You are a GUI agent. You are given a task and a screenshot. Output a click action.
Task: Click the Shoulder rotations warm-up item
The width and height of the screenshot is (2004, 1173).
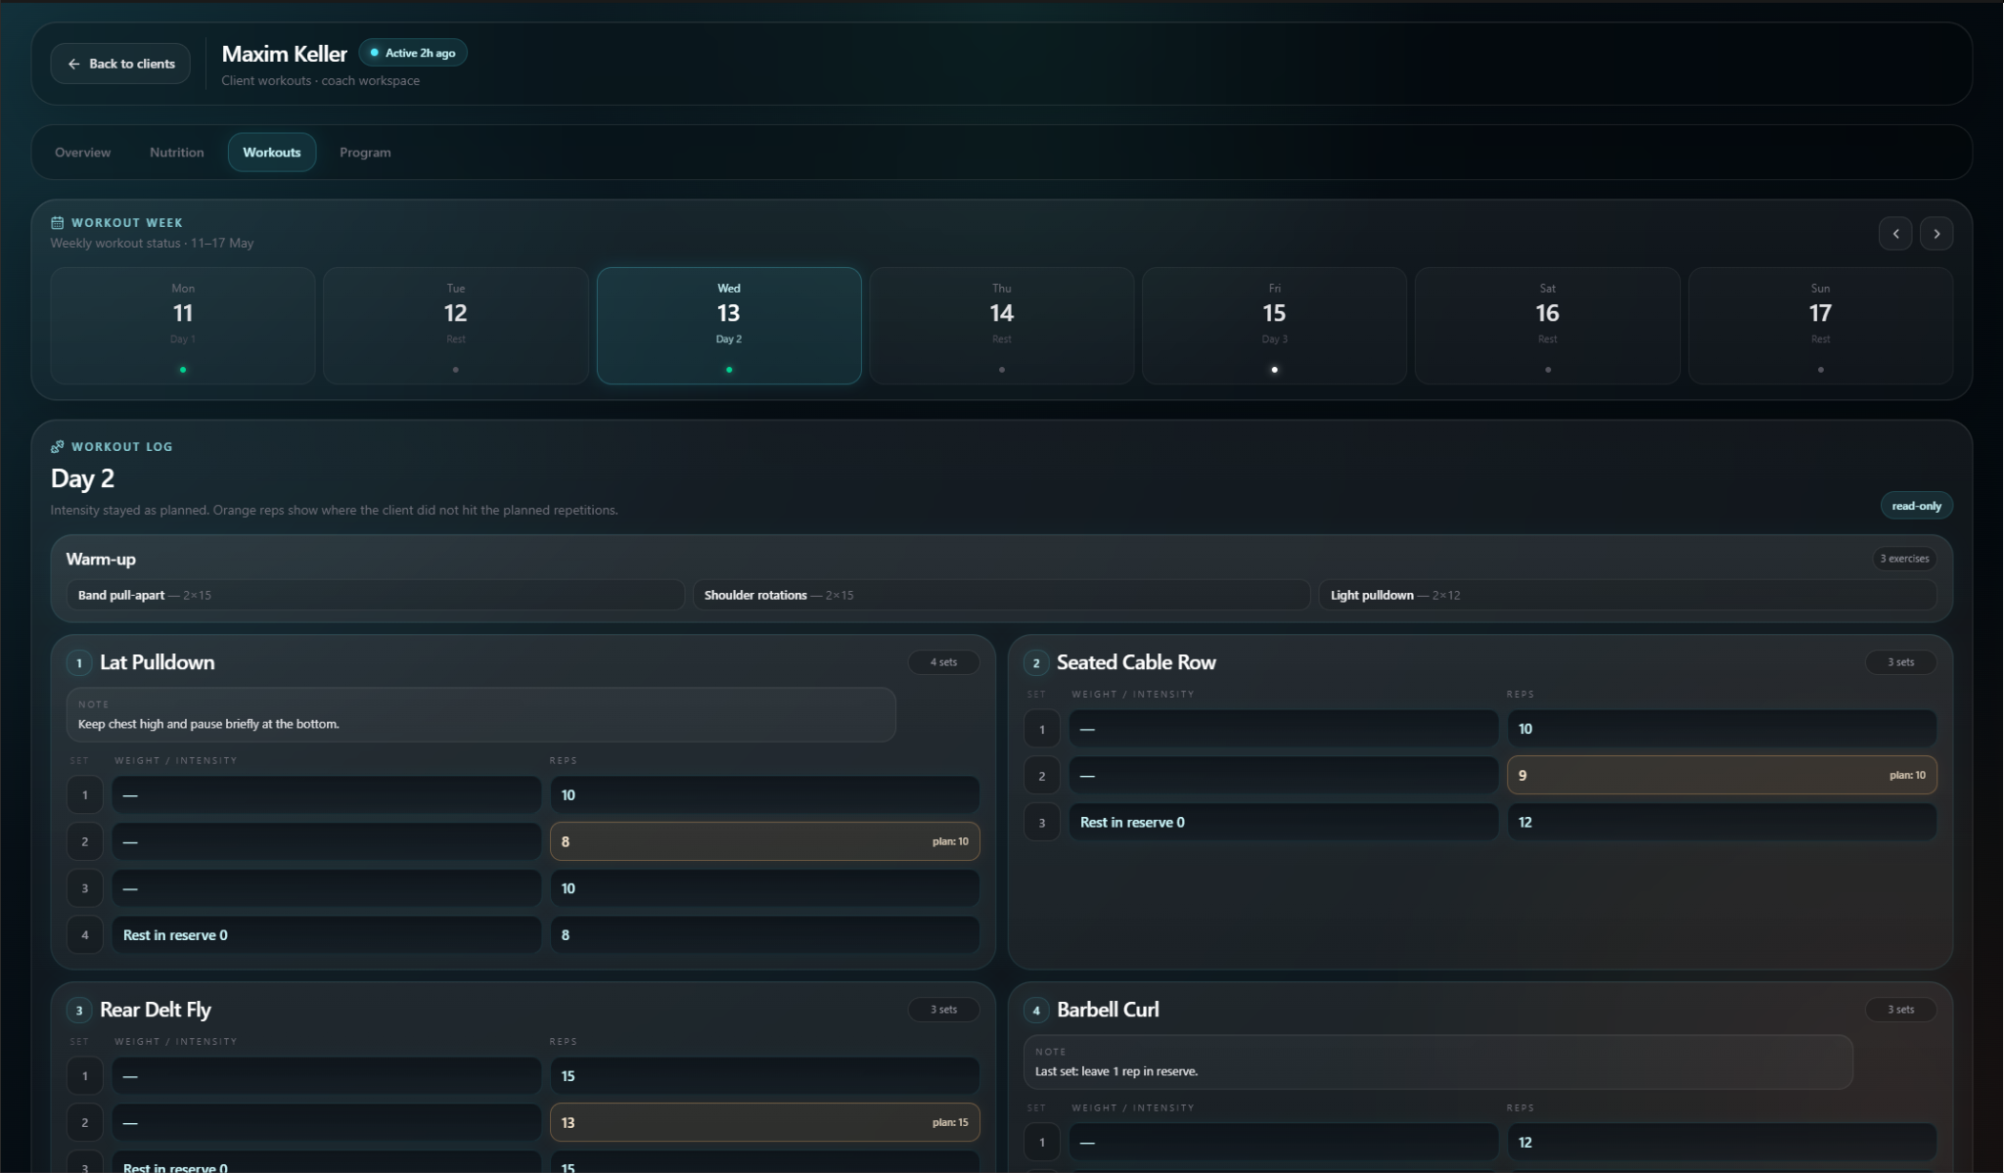[x=1001, y=595]
